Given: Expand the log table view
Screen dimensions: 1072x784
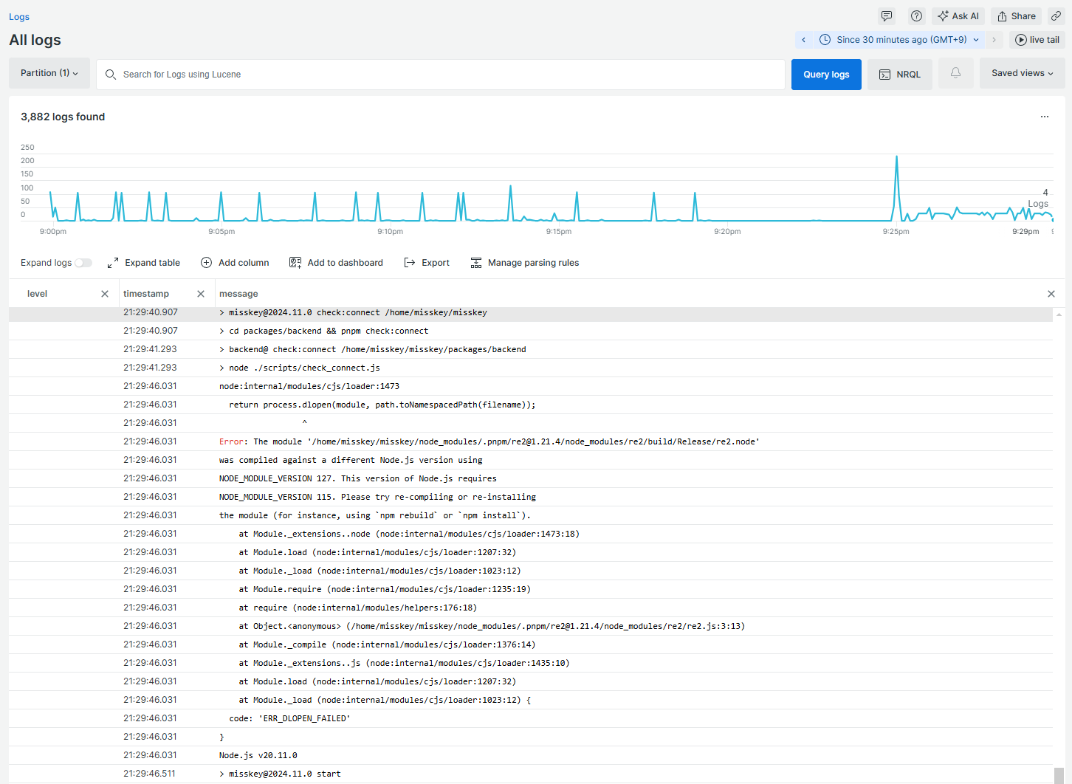Looking at the screenshot, I should 144,262.
